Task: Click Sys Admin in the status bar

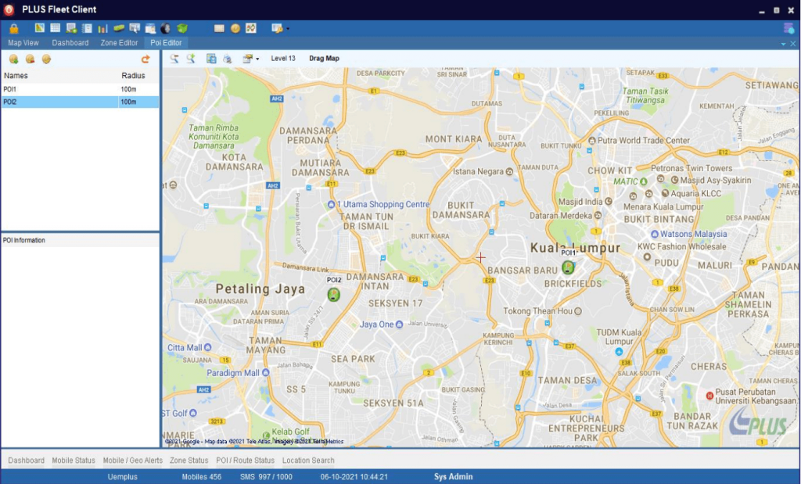Action: [454, 477]
